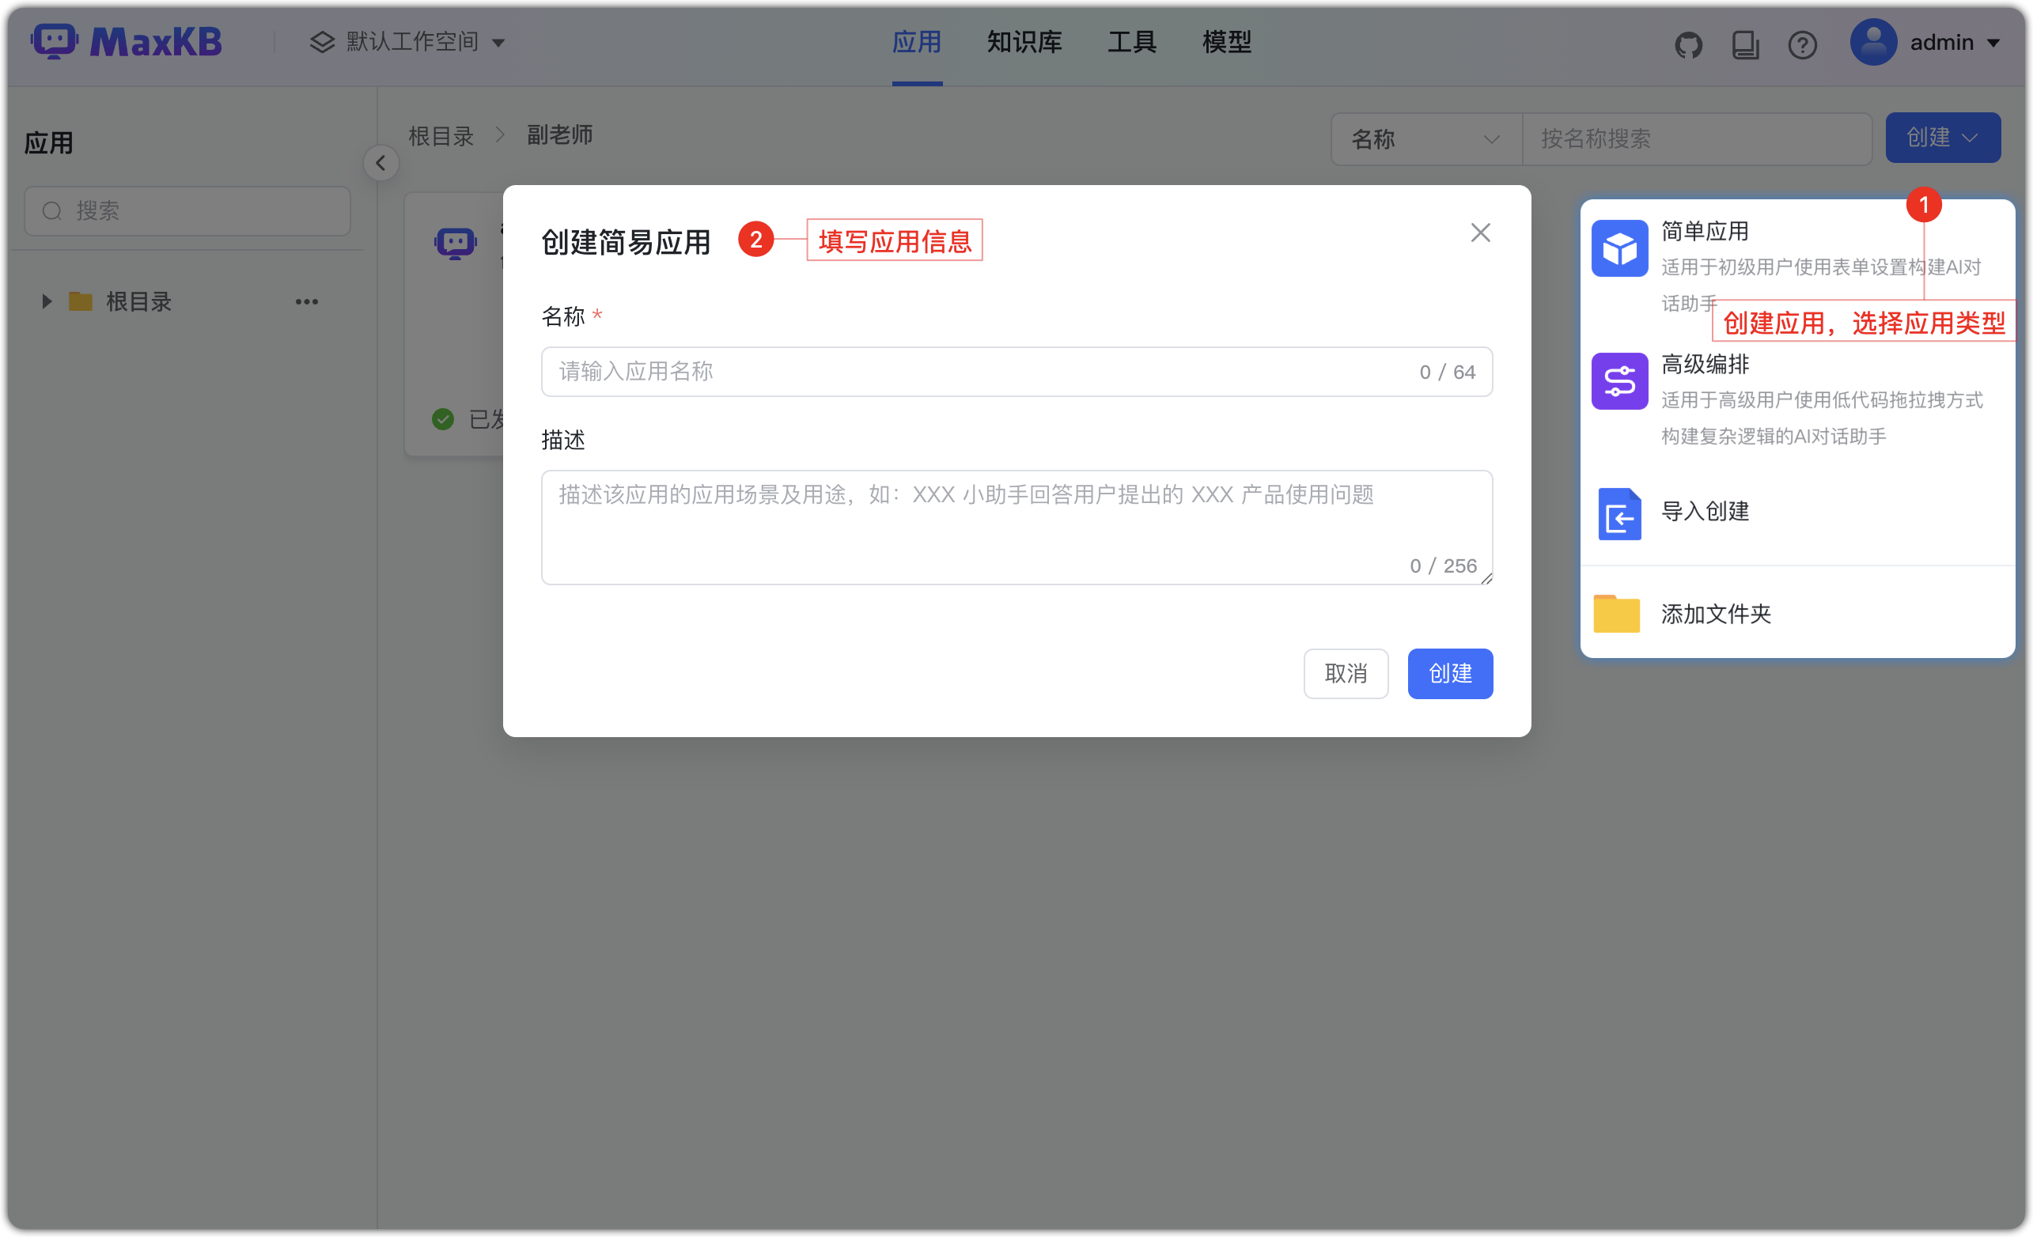Viewport: 2033px width, 1237px height.
Task: Click the 简单应用 cube icon
Action: point(1618,248)
